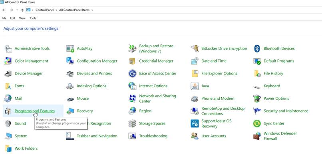The height and width of the screenshot is (157, 322).
Task: Click the Color Management icon
Action: tap(8, 61)
